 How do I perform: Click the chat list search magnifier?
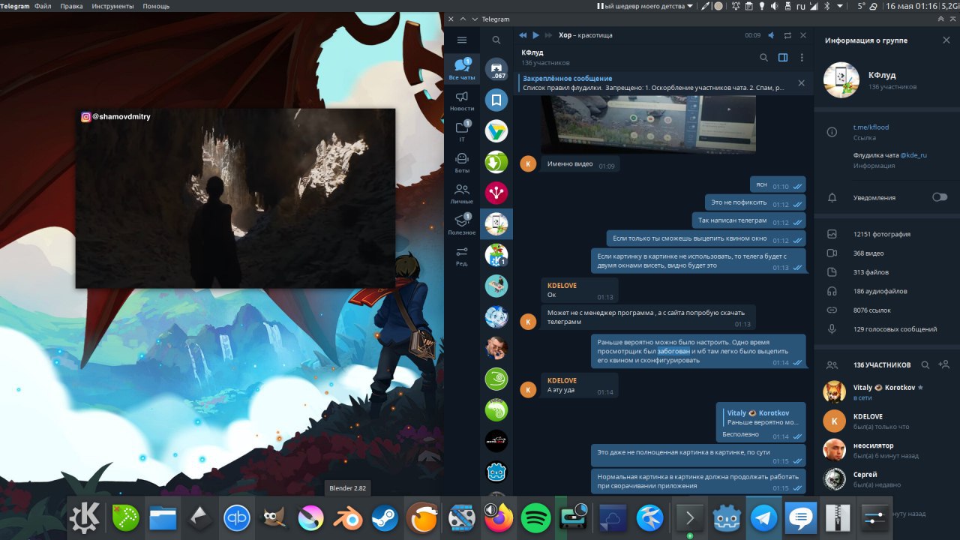496,40
